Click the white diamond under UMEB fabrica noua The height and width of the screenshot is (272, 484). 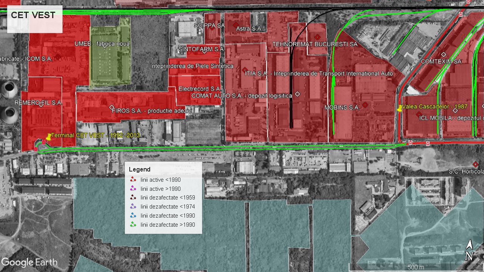point(105,45)
